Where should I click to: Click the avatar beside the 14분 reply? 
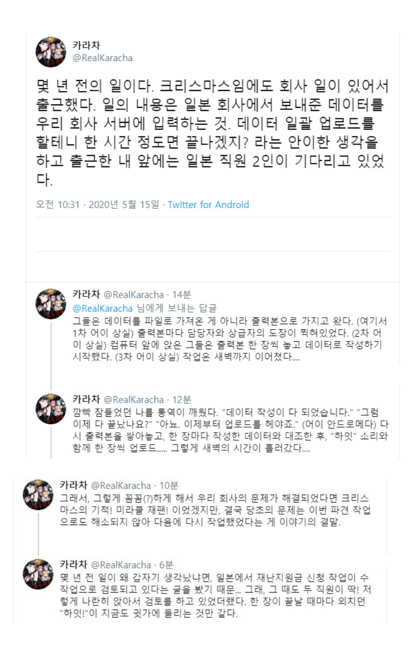click(51, 304)
